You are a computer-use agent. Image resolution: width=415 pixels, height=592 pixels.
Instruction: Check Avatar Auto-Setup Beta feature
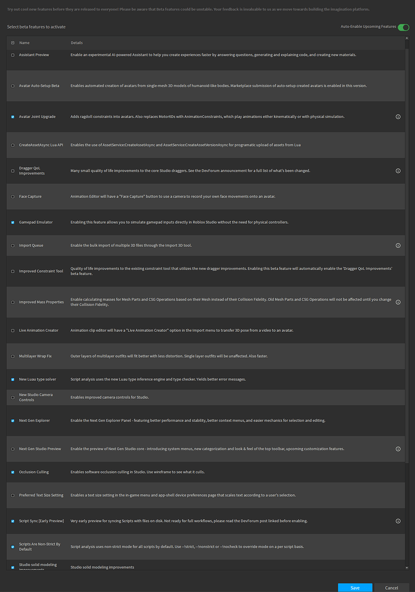coord(13,86)
